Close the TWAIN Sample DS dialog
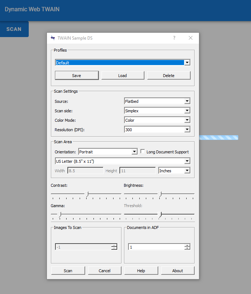This screenshot has height=294, width=251. coord(191,38)
